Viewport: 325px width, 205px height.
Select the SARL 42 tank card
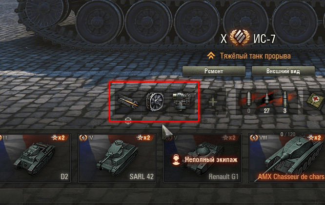click(x=117, y=158)
